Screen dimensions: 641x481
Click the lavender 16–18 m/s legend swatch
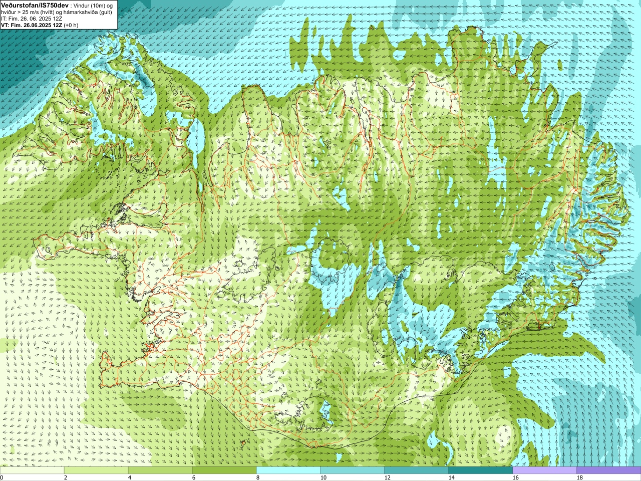tap(545, 470)
